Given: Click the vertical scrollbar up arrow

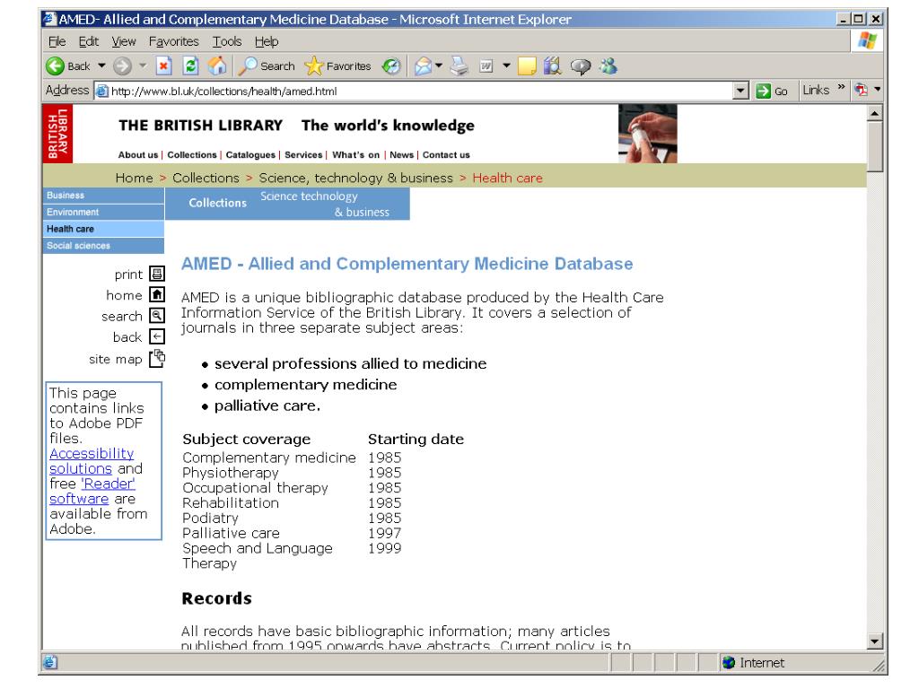Looking at the screenshot, I should pyautogui.click(x=874, y=113).
